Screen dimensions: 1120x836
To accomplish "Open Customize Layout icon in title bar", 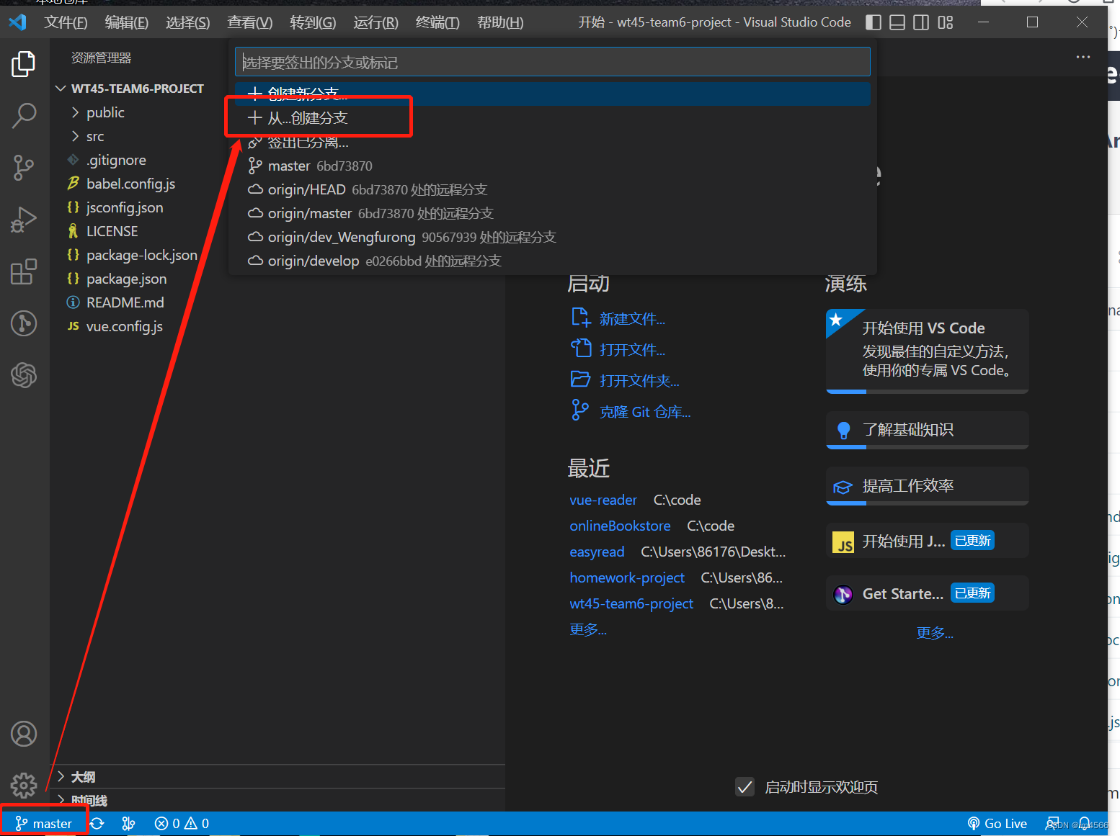I will [946, 22].
